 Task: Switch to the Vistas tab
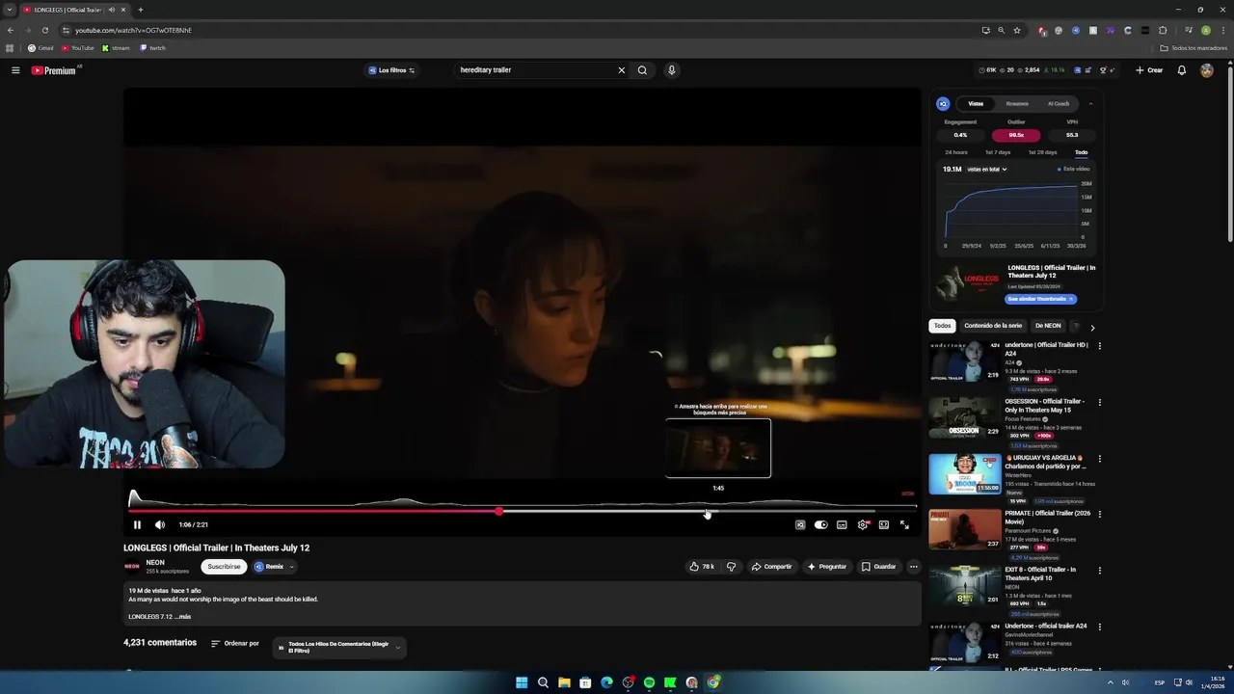coord(976,104)
